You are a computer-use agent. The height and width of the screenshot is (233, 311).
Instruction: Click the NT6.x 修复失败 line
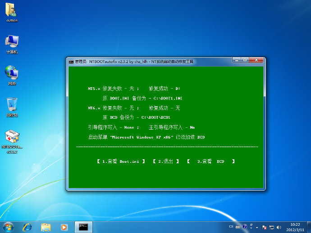click(114, 108)
